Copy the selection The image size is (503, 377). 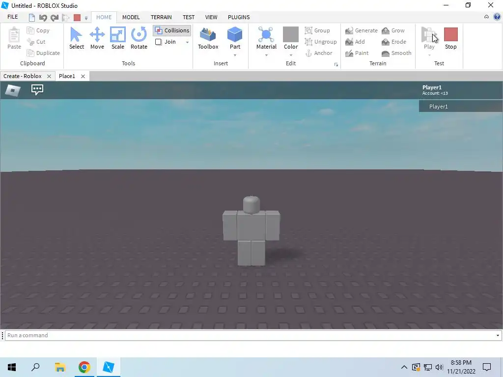38,30
